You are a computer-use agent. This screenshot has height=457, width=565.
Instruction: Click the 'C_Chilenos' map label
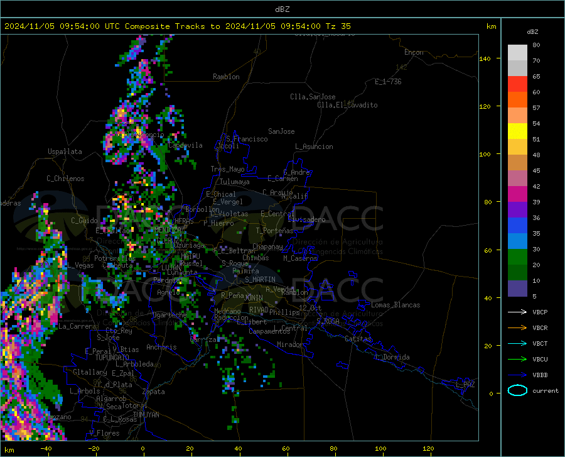(65, 179)
